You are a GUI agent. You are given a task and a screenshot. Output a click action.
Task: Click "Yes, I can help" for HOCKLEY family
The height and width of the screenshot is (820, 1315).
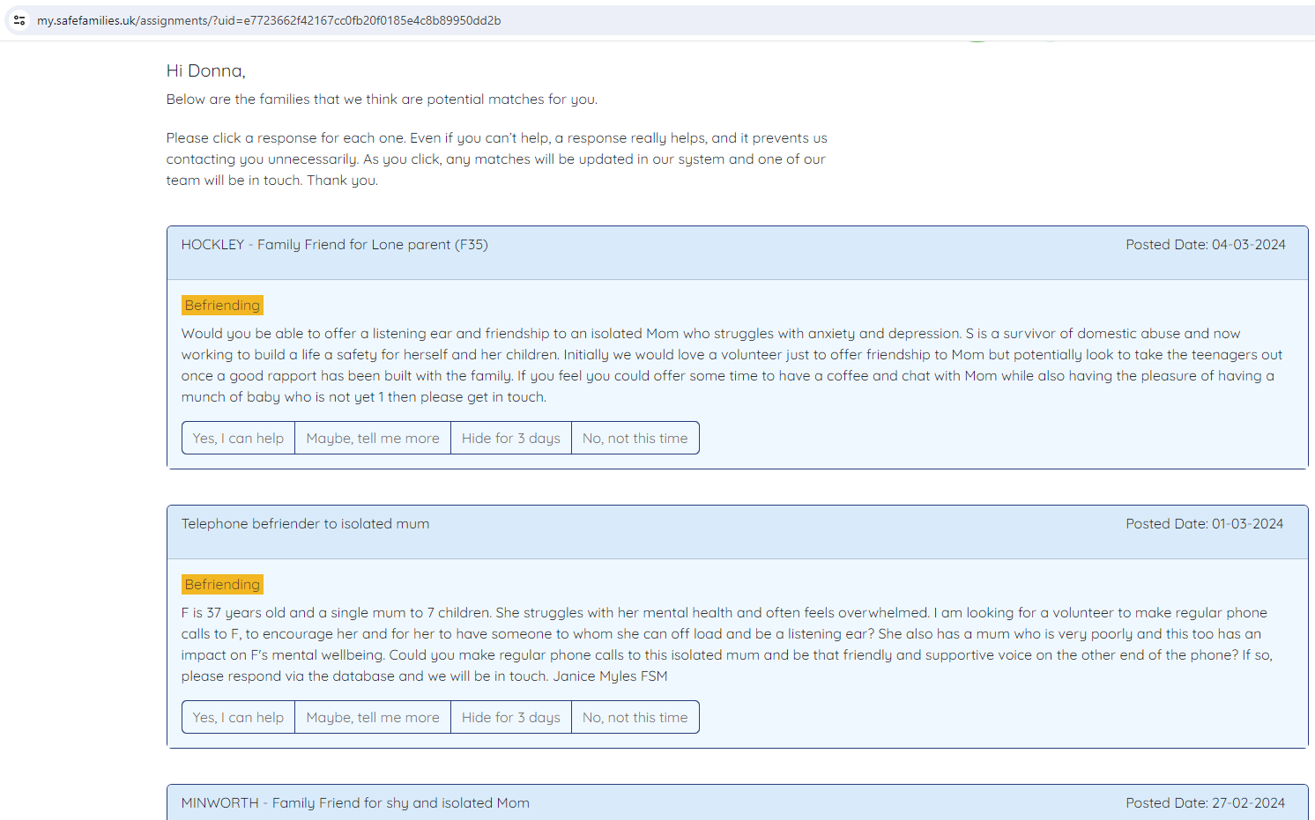pos(238,438)
